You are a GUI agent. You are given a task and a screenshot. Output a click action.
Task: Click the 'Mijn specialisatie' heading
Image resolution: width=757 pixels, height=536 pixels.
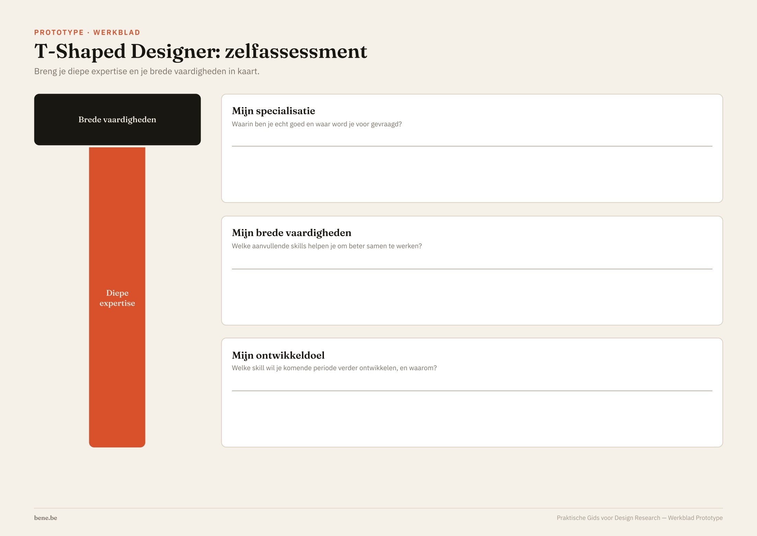pyautogui.click(x=273, y=111)
